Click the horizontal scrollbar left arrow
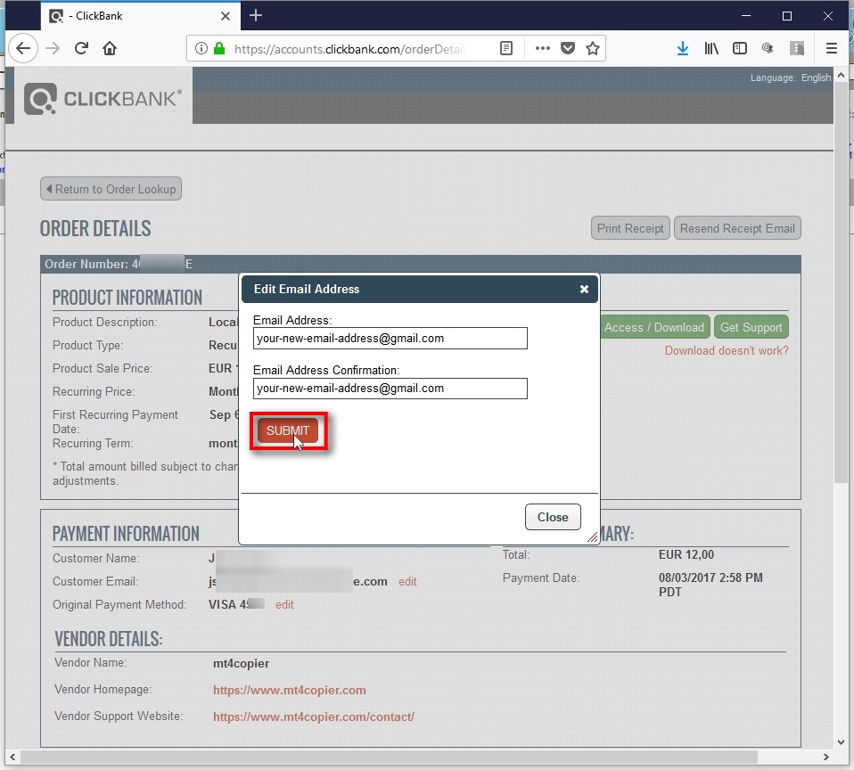Viewport: 854px width, 770px height. [12, 757]
